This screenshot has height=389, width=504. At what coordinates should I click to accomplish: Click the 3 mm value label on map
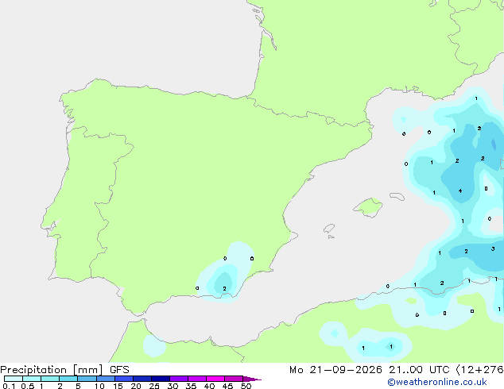click(493, 248)
